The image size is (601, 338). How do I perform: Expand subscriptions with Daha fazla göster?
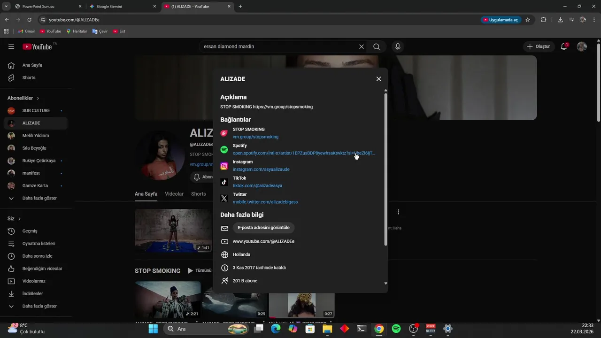[x=36, y=198]
